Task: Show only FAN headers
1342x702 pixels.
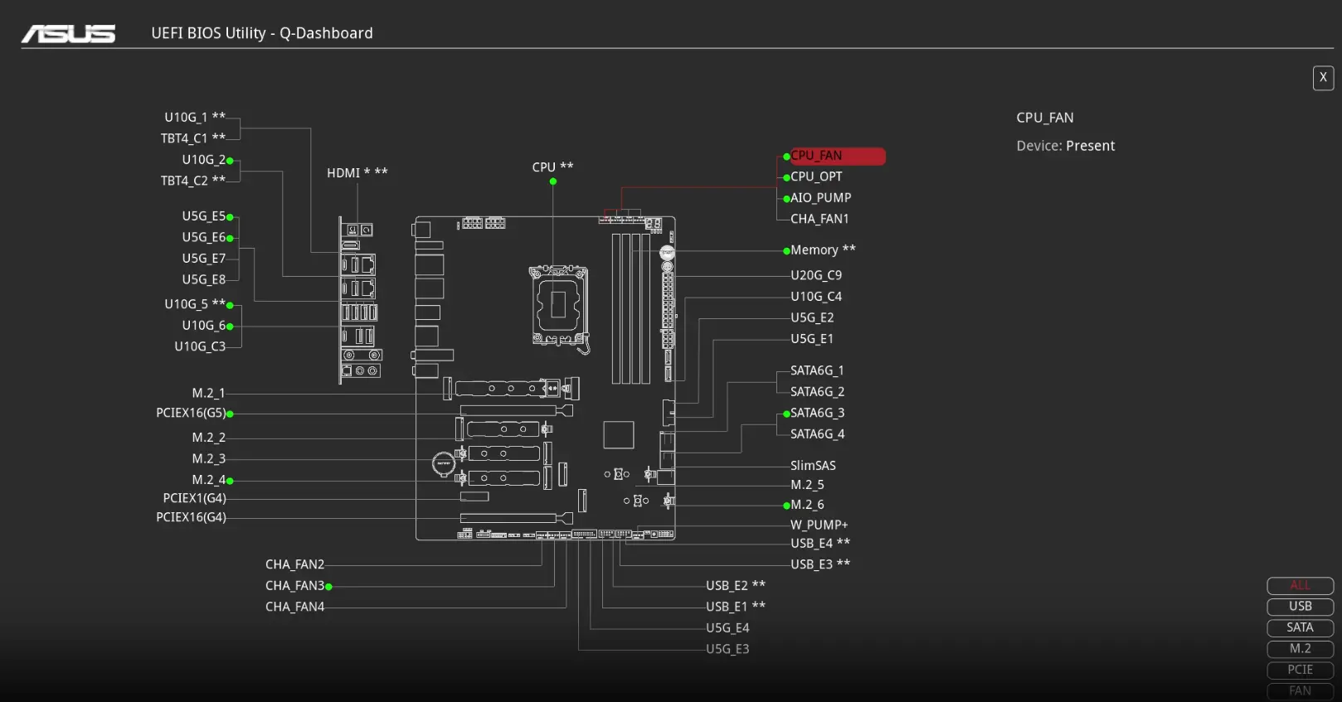Action: tap(1299, 691)
